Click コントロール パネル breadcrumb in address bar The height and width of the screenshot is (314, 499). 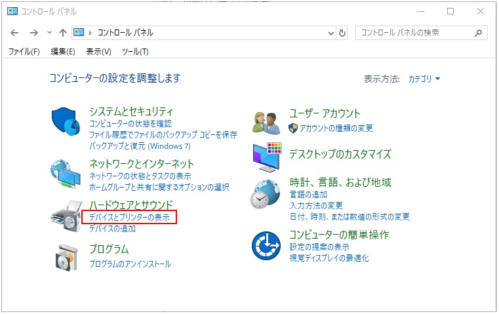[125, 33]
